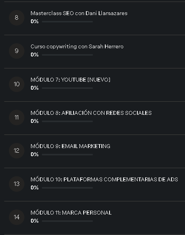The image size is (185, 235).
Task: Click the number 8 circle badge
Action: click(17, 18)
